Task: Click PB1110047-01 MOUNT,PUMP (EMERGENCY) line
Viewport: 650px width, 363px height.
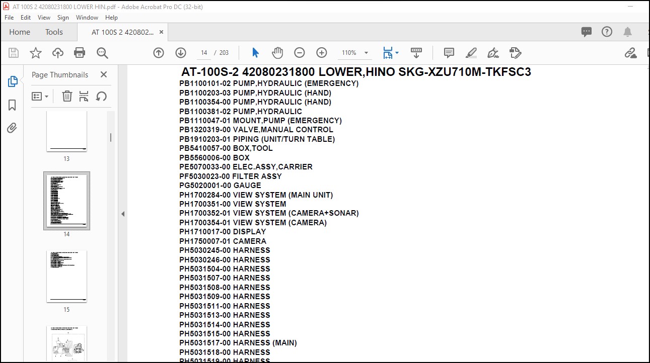Action: 260,121
